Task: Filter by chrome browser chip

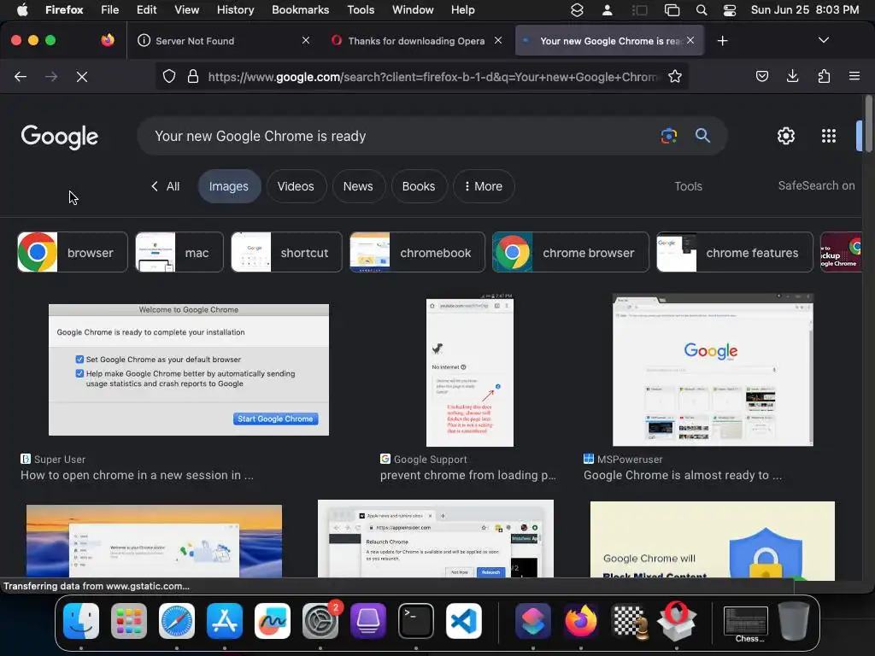Action: pyautogui.click(x=570, y=252)
